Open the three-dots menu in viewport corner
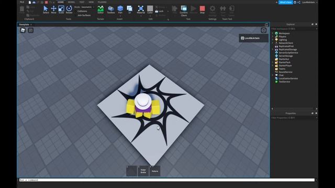335x188 pixels. [x=264, y=30]
